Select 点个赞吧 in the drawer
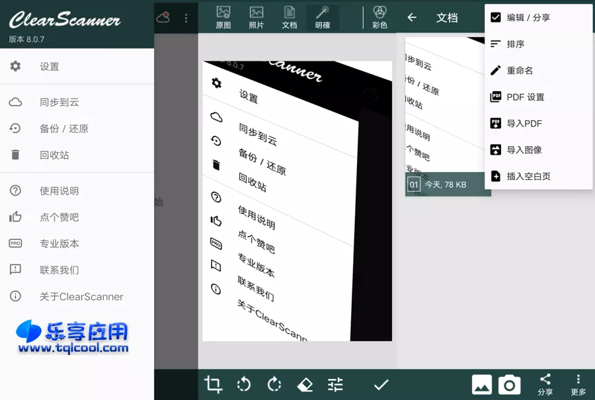Viewport: 595px width, 400px height. pos(77,217)
